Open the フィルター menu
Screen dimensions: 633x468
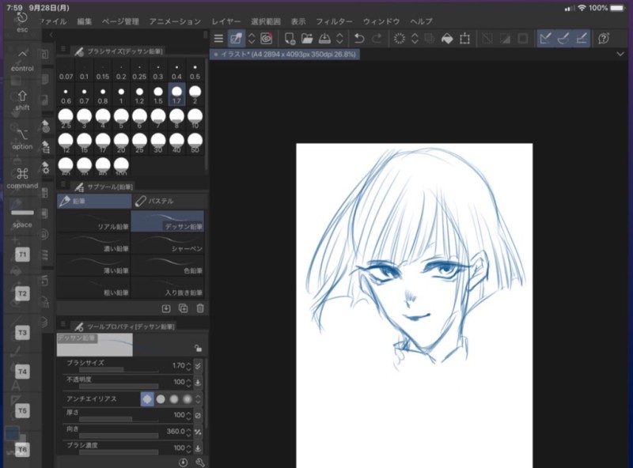(x=334, y=21)
